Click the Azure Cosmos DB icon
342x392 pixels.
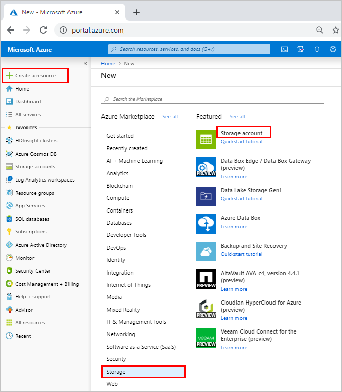pyautogui.click(x=9, y=154)
